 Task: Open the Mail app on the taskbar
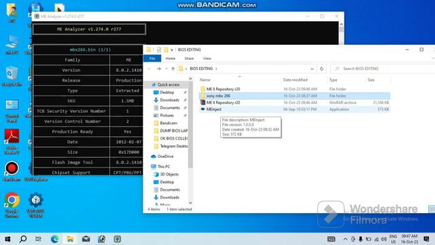(x=86, y=239)
